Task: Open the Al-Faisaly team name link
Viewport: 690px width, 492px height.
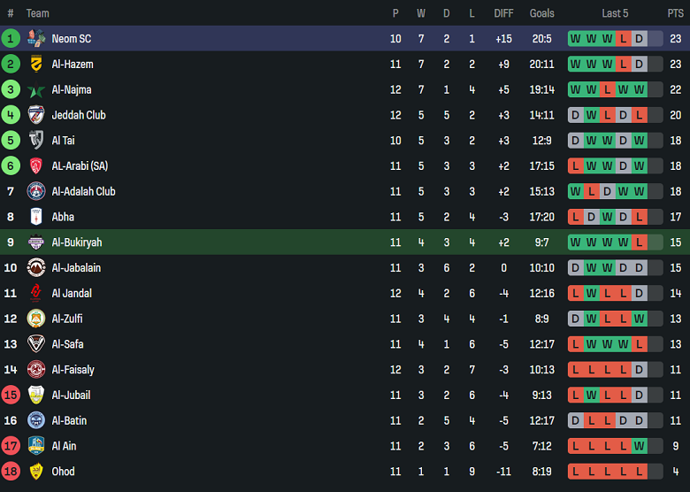Action: (x=73, y=370)
